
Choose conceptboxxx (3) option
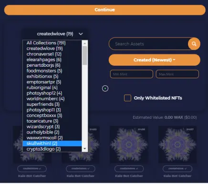point(52,115)
